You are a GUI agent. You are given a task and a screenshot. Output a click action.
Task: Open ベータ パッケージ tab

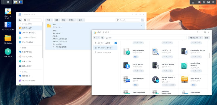pos(105,52)
